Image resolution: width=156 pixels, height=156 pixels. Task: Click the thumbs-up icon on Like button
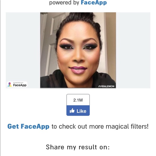(x=72, y=111)
